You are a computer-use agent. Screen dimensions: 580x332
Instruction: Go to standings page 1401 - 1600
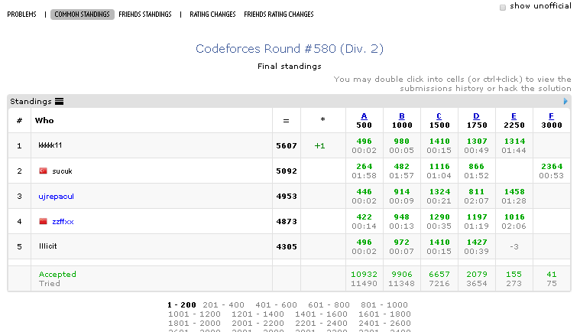pos(321,314)
